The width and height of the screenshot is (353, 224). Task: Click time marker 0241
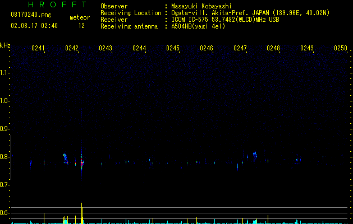(38, 48)
